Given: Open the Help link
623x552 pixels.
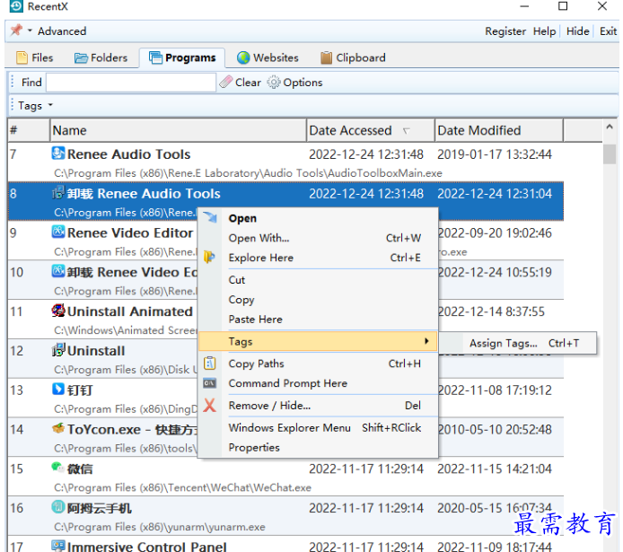Looking at the screenshot, I should (544, 31).
